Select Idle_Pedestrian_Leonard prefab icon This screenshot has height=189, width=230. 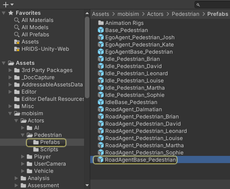coord(101,73)
